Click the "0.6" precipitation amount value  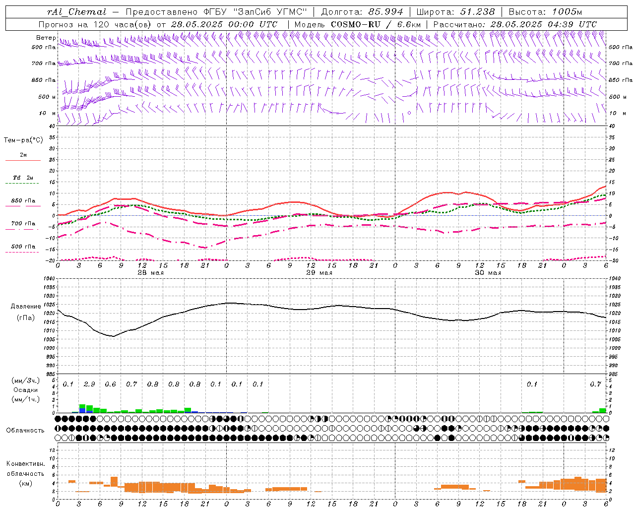pyautogui.click(x=110, y=384)
